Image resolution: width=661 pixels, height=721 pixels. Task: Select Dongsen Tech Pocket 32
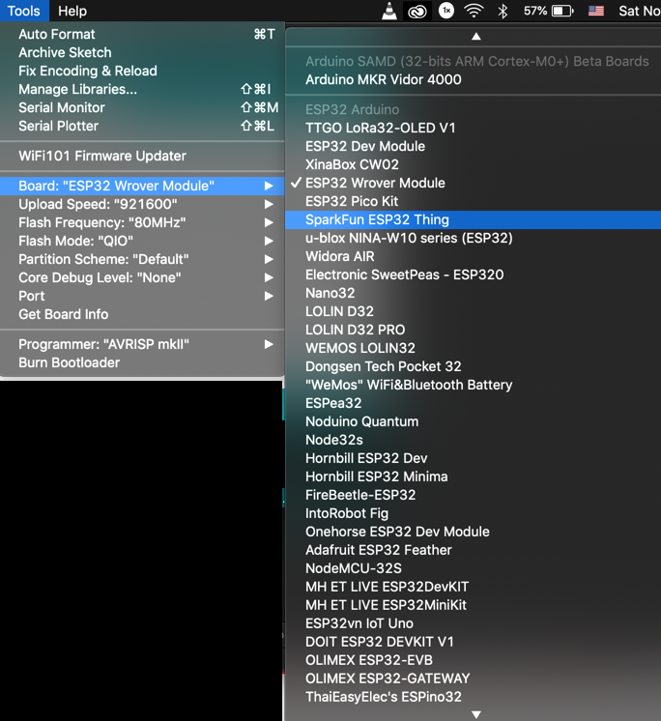(473, 366)
